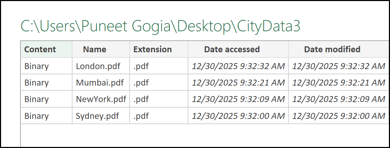This screenshot has height=148, width=390.
Task: Click the Date modified column header
Action: click(332, 49)
